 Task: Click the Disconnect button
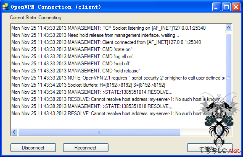click(33, 148)
